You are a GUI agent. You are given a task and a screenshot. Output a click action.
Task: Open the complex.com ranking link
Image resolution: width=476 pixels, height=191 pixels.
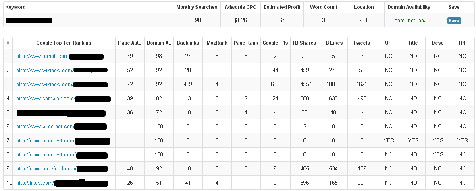pyautogui.click(x=63, y=99)
